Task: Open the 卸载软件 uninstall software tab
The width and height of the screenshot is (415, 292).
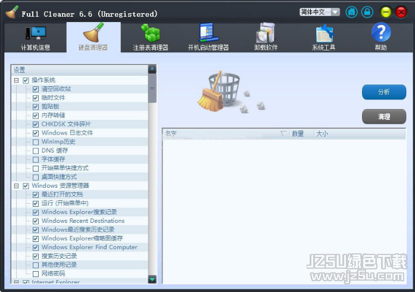Action: coord(266,38)
